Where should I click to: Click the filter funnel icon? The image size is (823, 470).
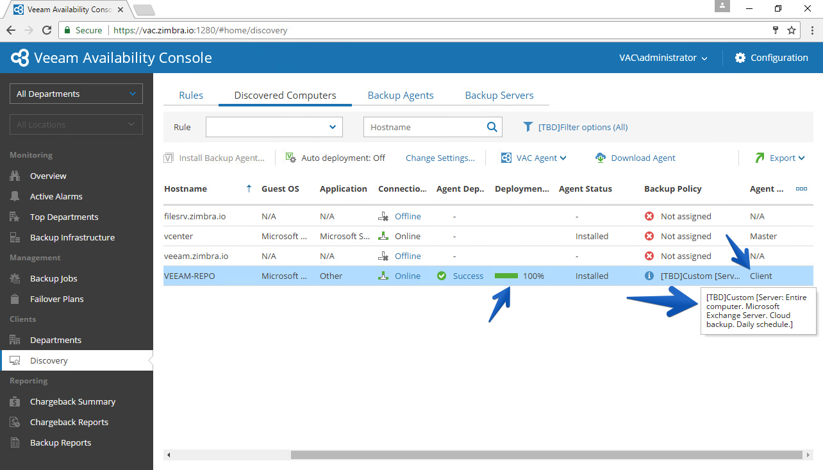[x=528, y=127]
